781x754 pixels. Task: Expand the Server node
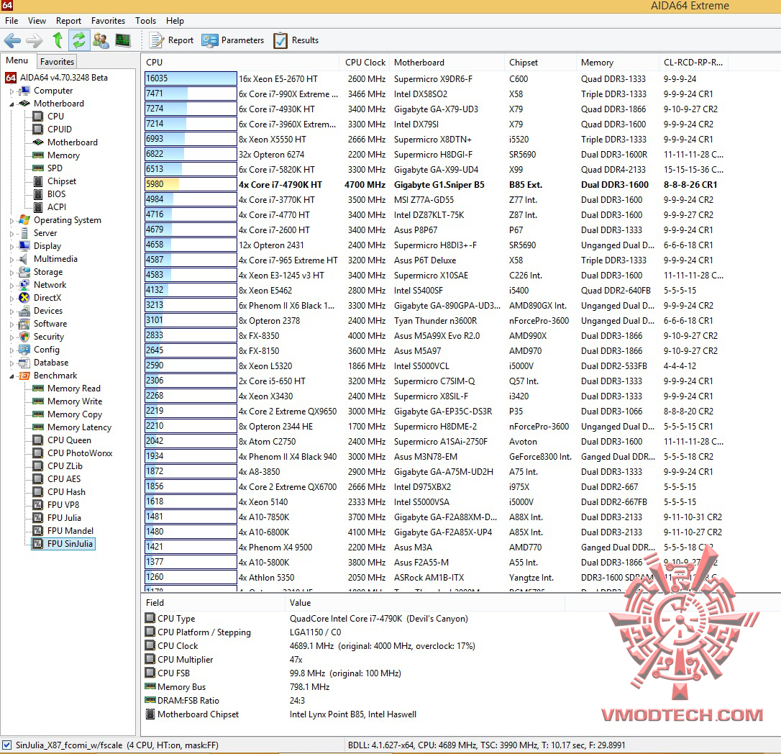12,234
